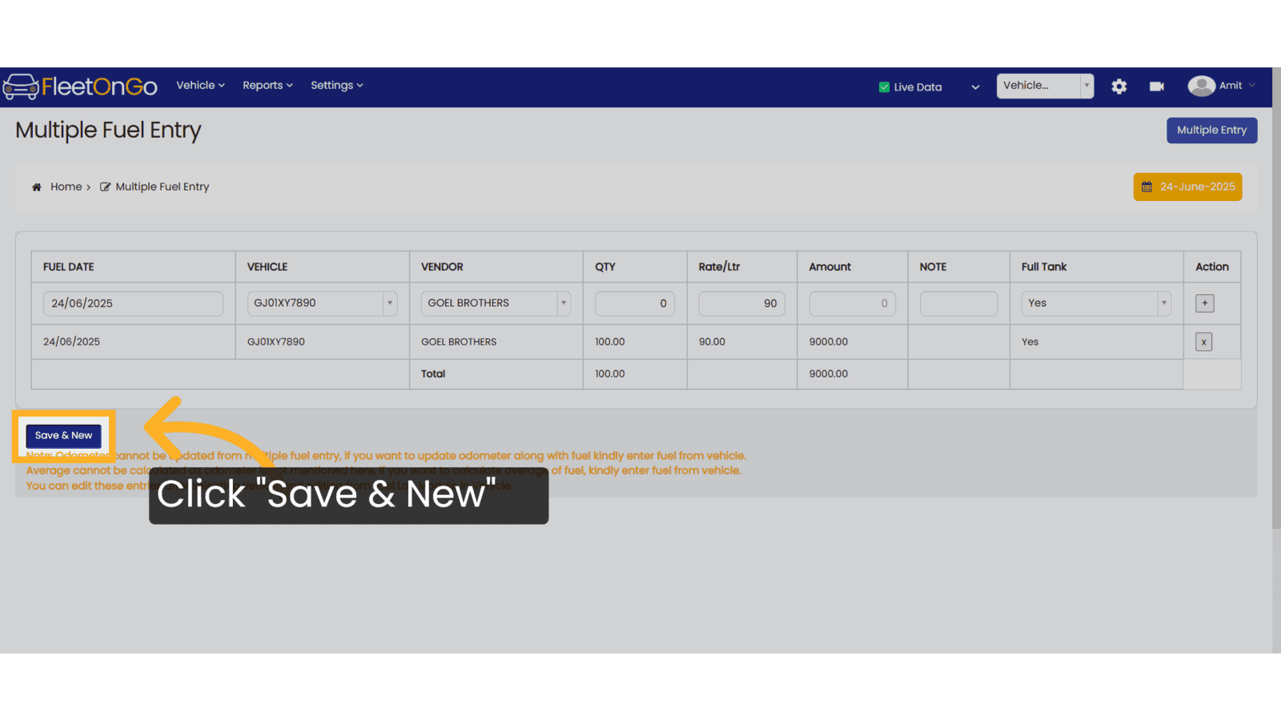Go to Home breadcrumb link
Image resolution: width=1281 pixels, height=721 pixels.
[x=66, y=187]
